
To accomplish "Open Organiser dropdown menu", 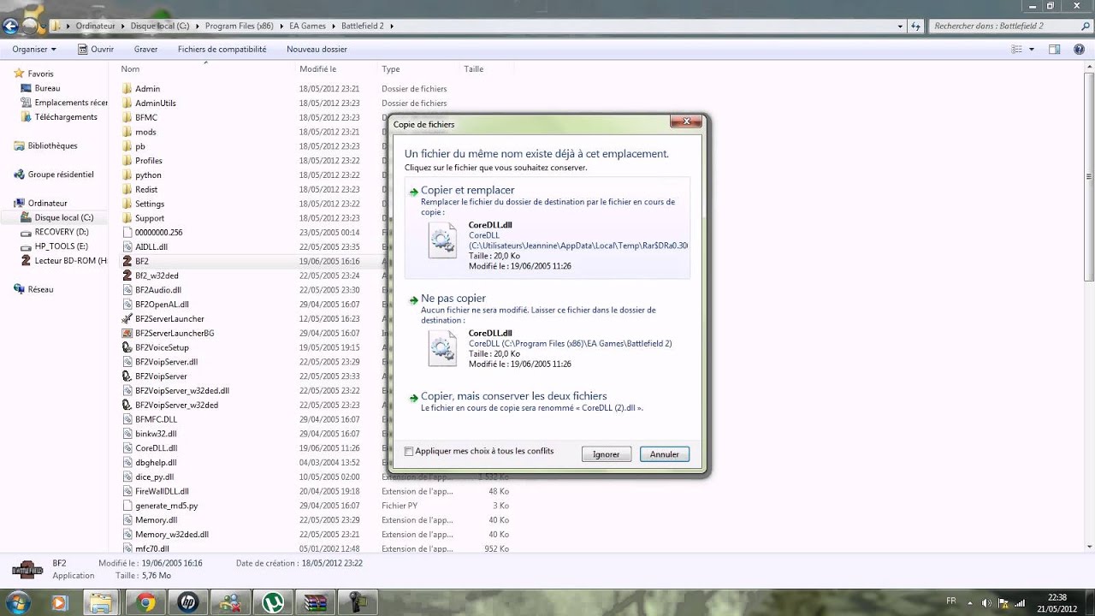I will (x=34, y=50).
